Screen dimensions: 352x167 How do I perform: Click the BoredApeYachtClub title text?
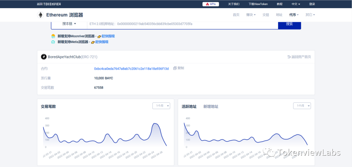64,57
